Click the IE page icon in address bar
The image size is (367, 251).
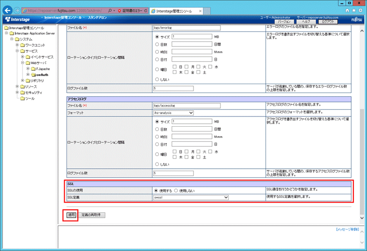click(x=24, y=10)
